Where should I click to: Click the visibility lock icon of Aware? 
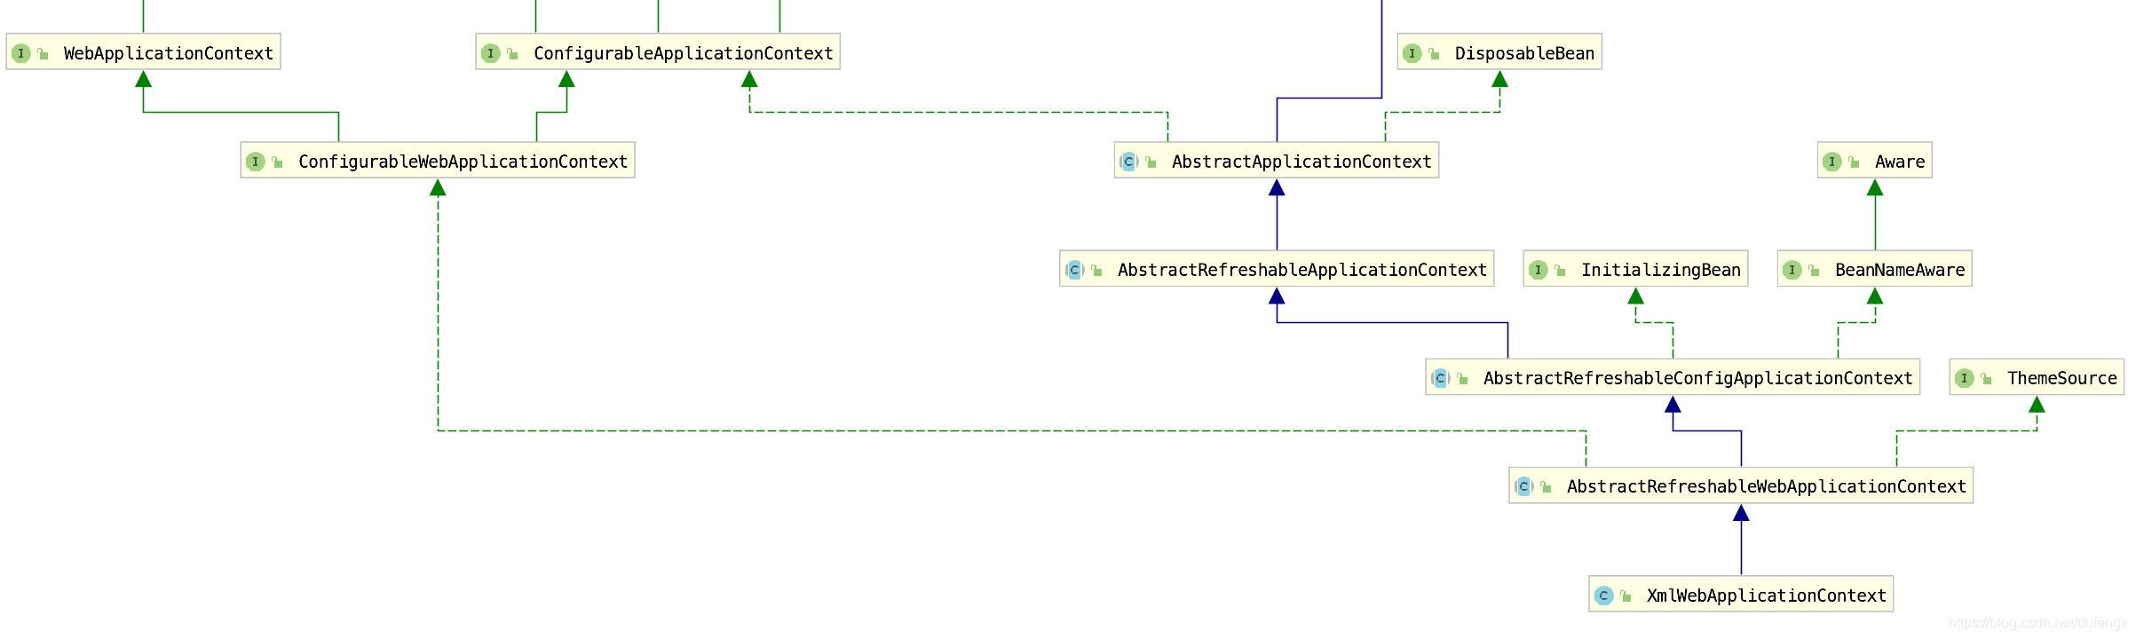pos(1854,162)
